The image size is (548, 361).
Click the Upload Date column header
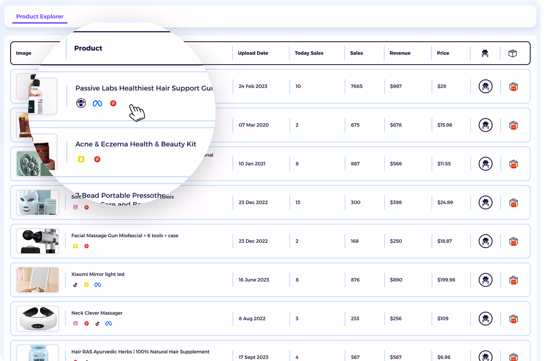253,53
